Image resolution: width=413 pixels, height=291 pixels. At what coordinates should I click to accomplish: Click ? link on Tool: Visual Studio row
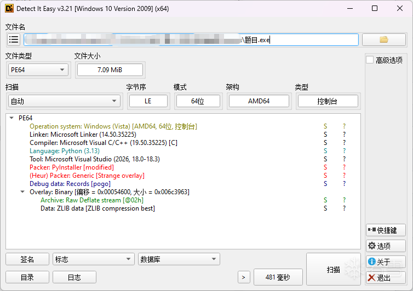tap(344, 159)
